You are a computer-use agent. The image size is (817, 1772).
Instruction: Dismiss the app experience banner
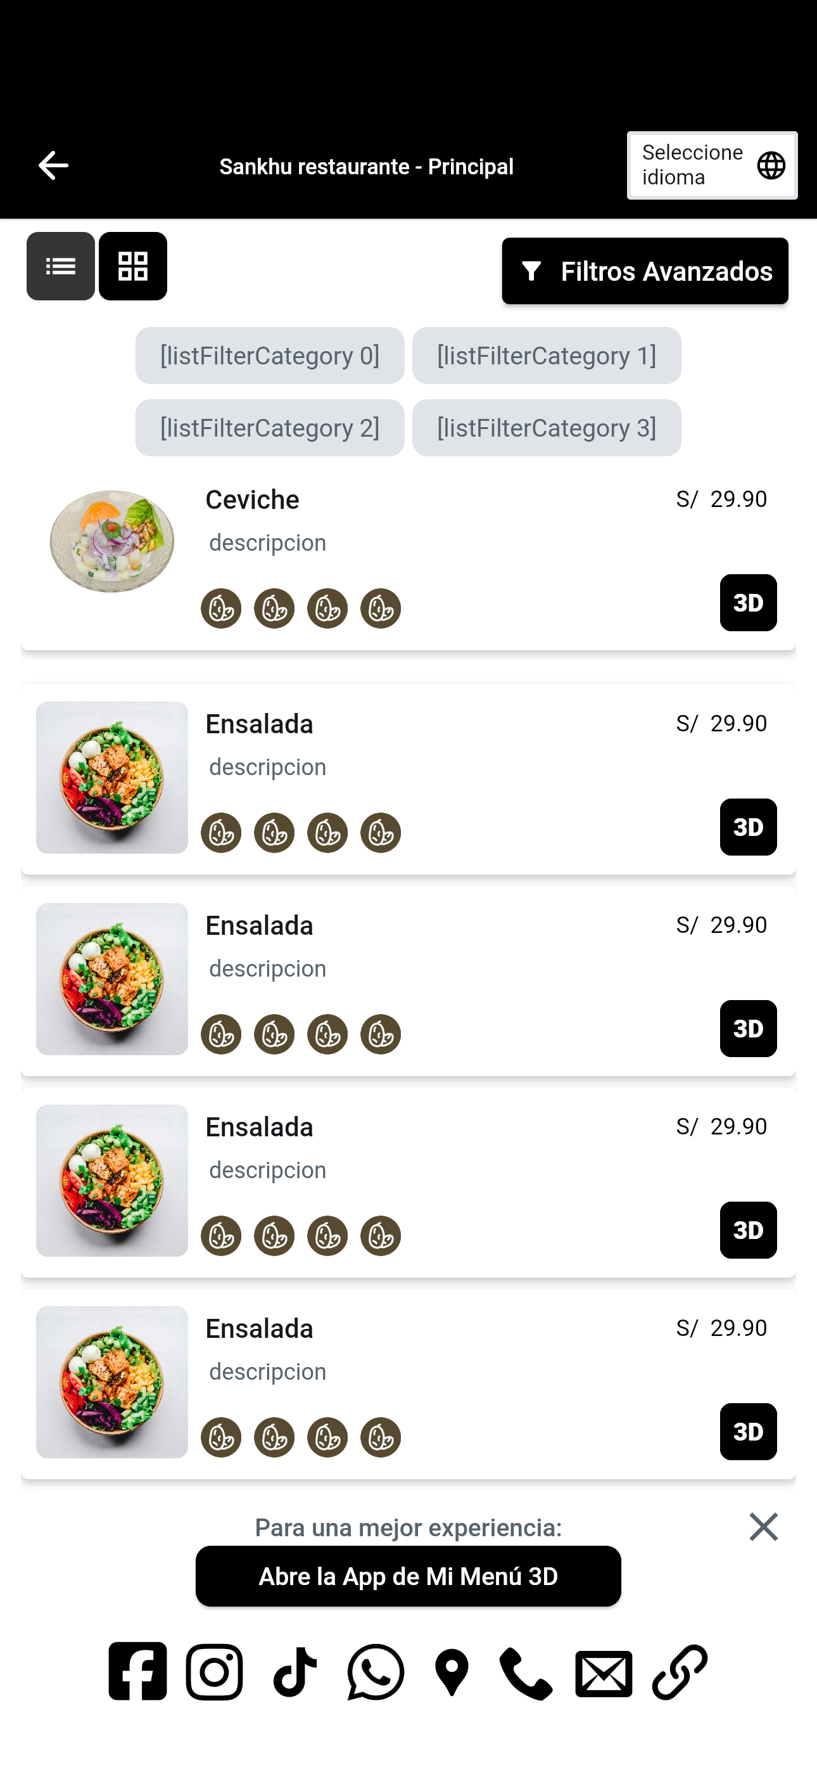pos(763,1527)
